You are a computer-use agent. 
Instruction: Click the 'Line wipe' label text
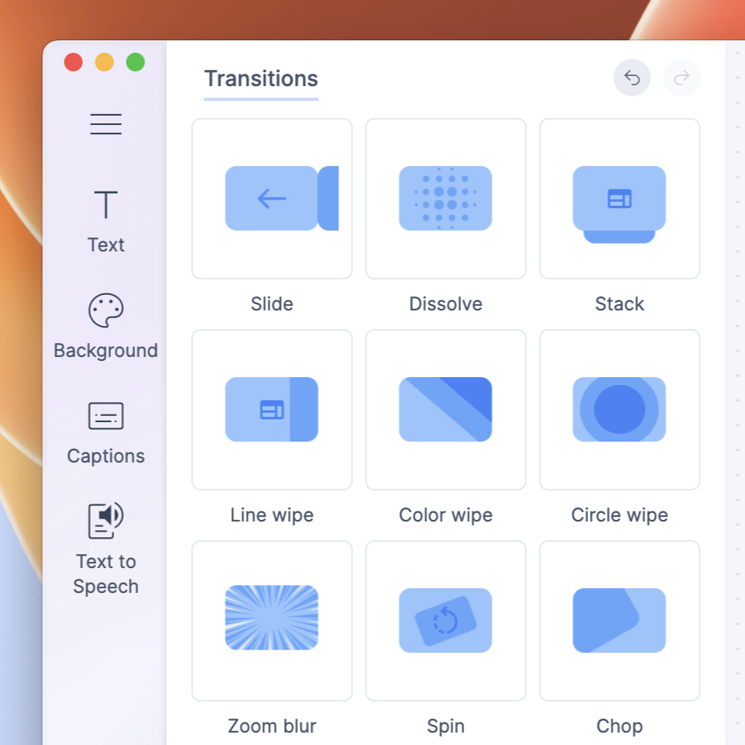[x=272, y=515]
